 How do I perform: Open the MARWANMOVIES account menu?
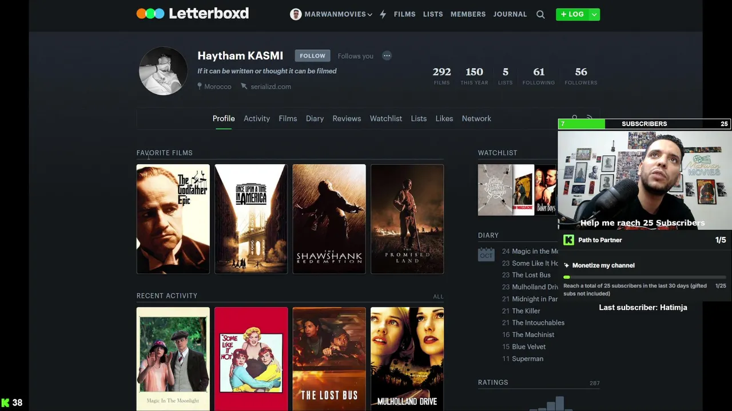(338, 14)
